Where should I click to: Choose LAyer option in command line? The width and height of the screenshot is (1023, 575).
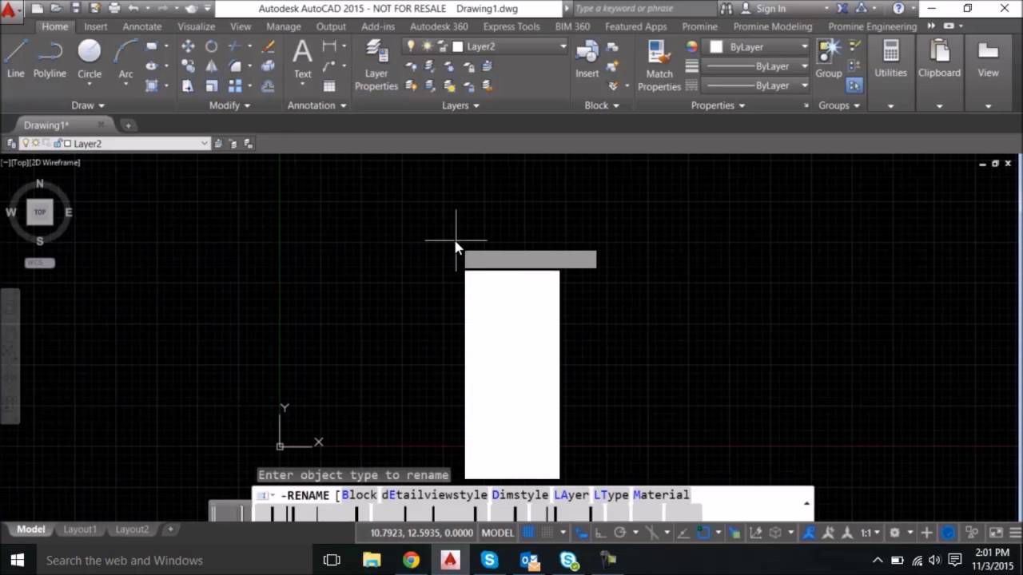pyautogui.click(x=571, y=495)
